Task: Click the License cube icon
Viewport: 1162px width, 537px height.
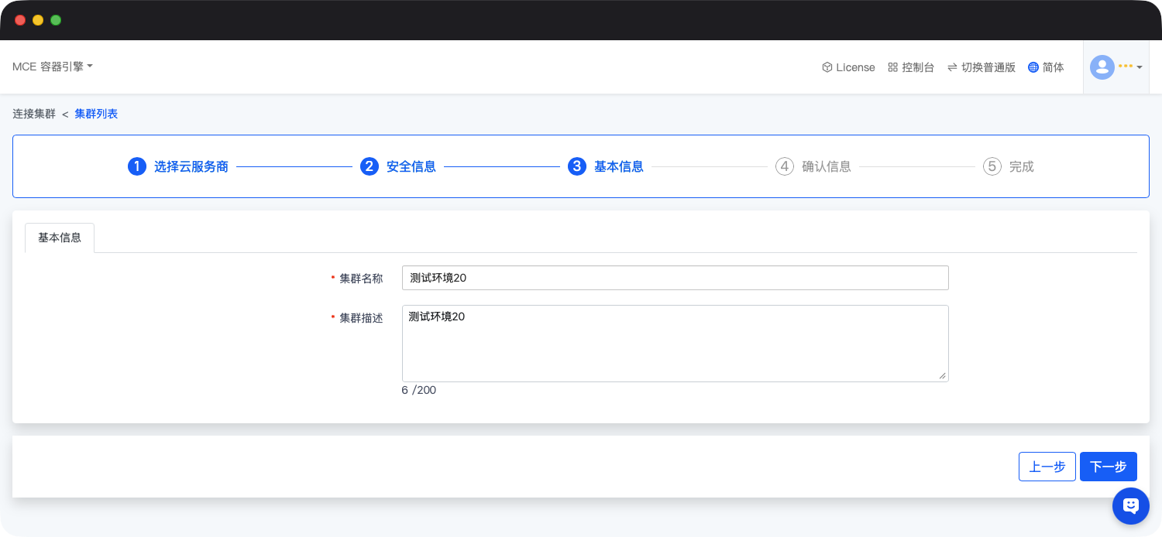Action: point(827,67)
